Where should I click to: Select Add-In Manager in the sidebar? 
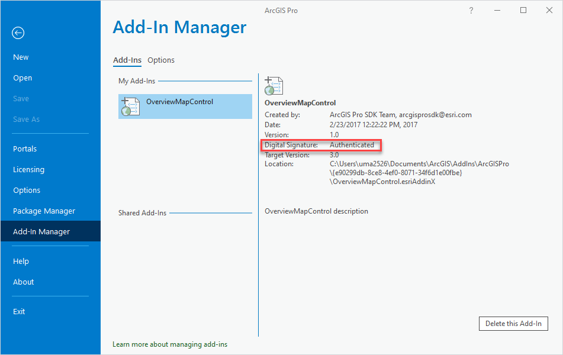tap(41, 231)
